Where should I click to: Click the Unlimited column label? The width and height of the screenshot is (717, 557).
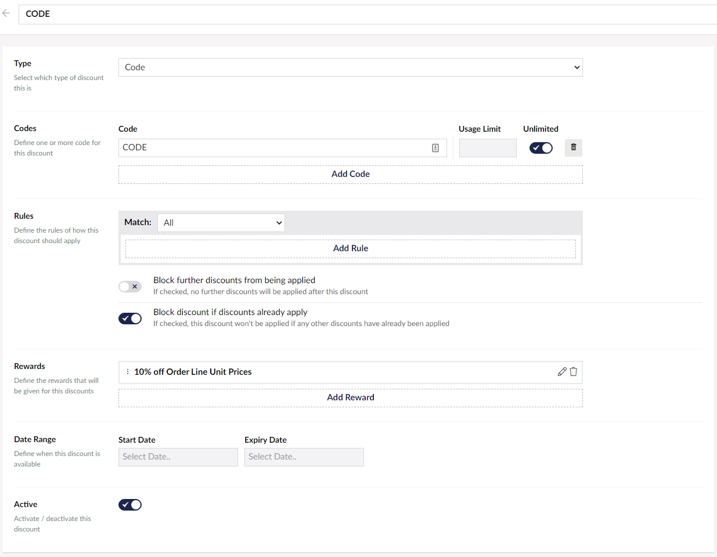tap(541, 129)
